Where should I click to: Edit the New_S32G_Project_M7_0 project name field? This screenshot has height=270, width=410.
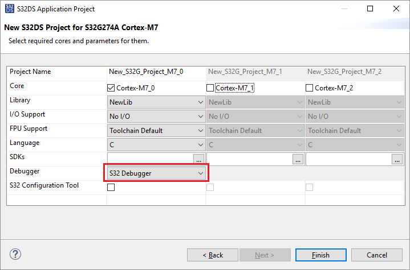pyautogui.click(x=155, y=72)
